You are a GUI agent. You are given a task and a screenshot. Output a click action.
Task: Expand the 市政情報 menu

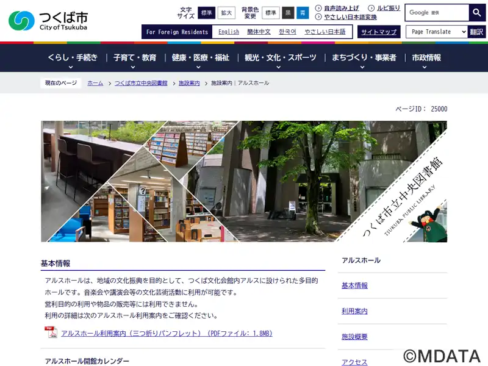pos(426,58)
